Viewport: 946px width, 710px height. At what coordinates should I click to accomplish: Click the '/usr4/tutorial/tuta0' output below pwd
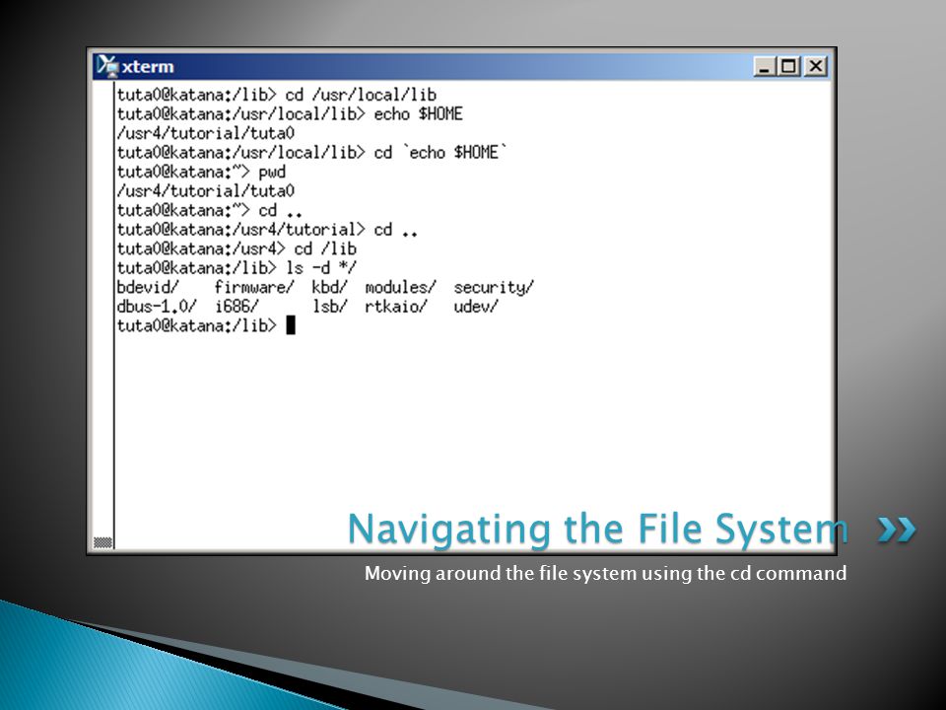click(206, 191)
